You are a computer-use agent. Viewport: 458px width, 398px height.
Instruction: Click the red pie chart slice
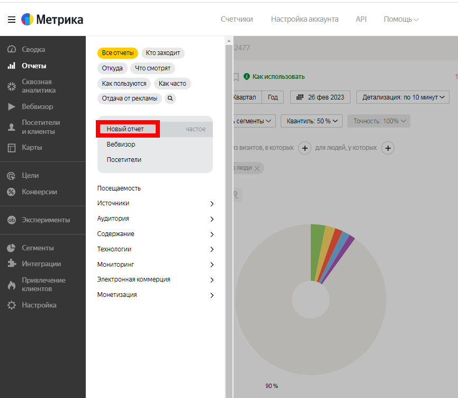click(330, 255)
